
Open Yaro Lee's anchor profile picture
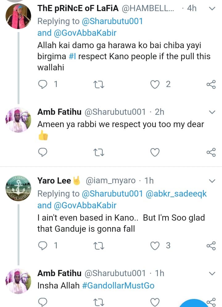coord(18,188)
